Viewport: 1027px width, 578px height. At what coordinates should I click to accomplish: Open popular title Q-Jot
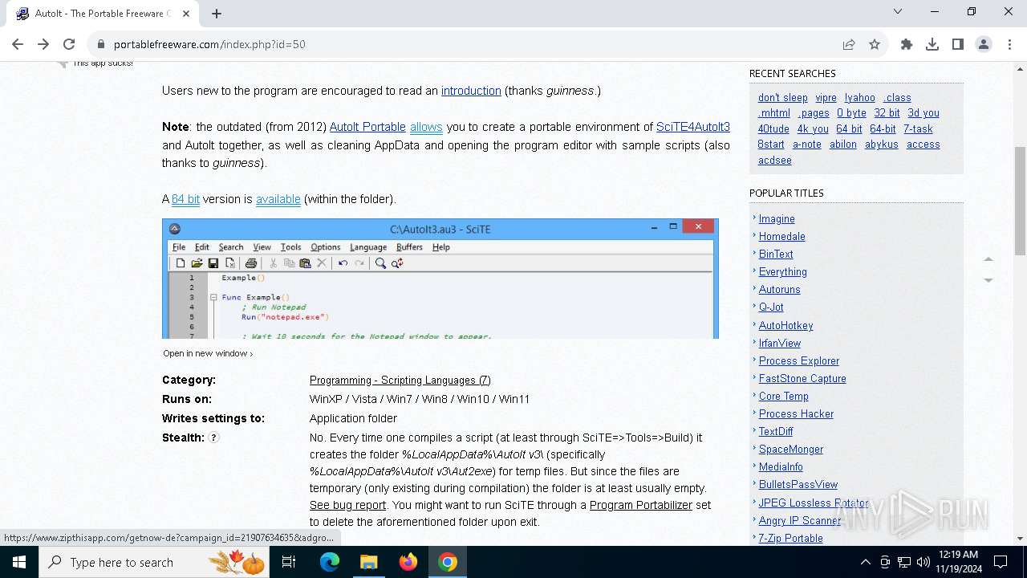tap(771, 307)
